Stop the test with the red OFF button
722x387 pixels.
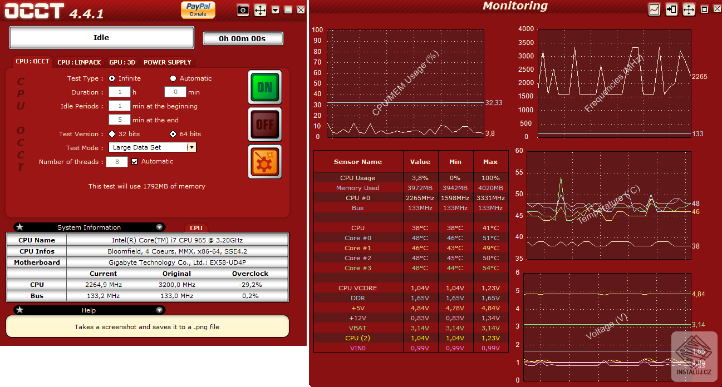point(265,124)
